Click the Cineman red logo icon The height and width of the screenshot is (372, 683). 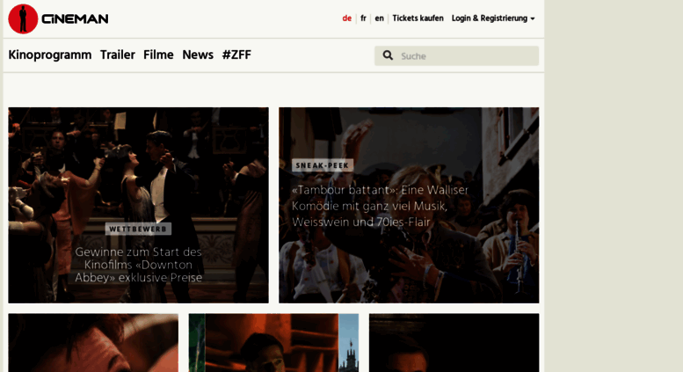pyautogui.click(x=23, y=18)
